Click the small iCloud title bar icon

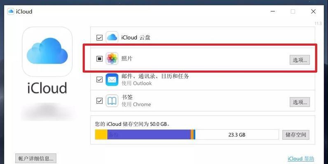click(x=11, y=11)
